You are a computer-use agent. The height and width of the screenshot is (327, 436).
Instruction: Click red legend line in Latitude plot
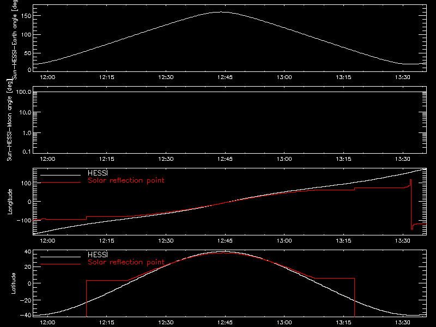point(60,264)
